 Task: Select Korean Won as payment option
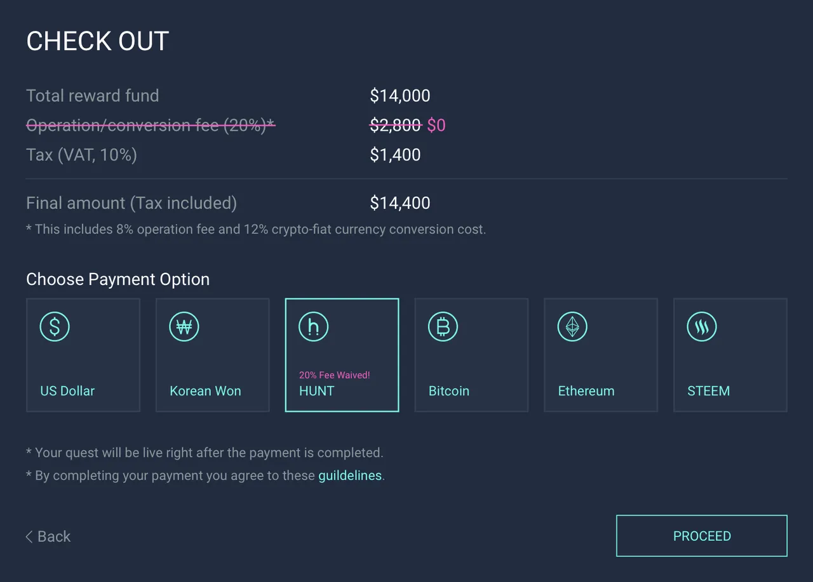coord(213,355)
